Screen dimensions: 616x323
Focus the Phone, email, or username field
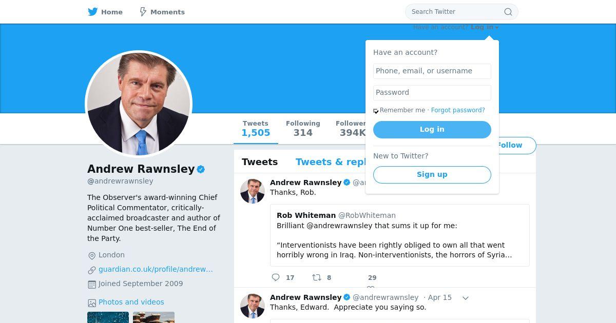(x=432, y=71)
